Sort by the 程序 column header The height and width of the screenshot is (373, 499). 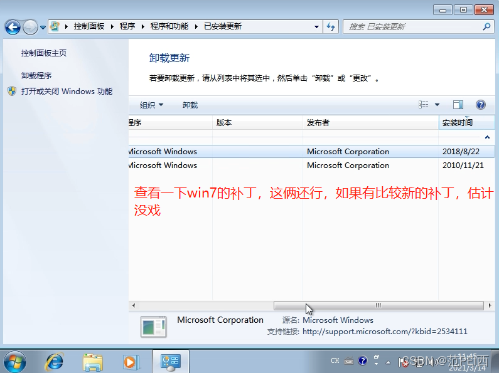[x=170, y=123]
